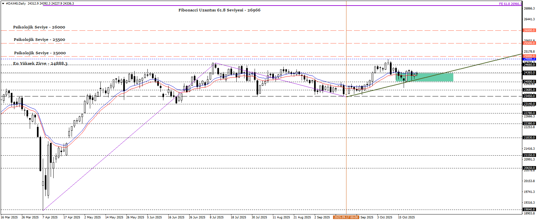Click the 7 Apr 2025 date label

(x=50, y=217)
